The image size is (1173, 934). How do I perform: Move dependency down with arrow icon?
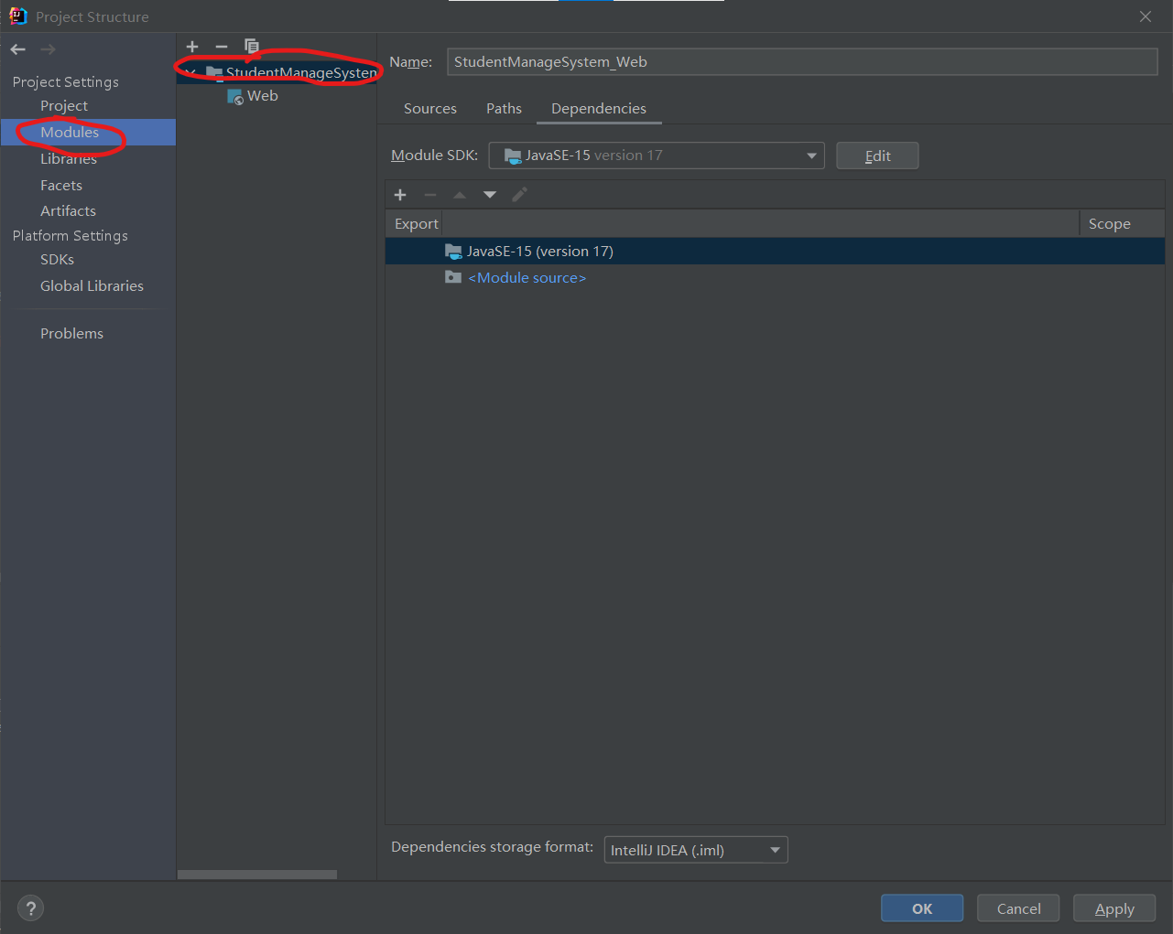pos(490,195)
